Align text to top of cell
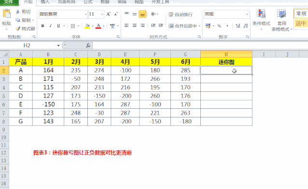The height and width of the screenshot is (189, 308). pos(126,14)
